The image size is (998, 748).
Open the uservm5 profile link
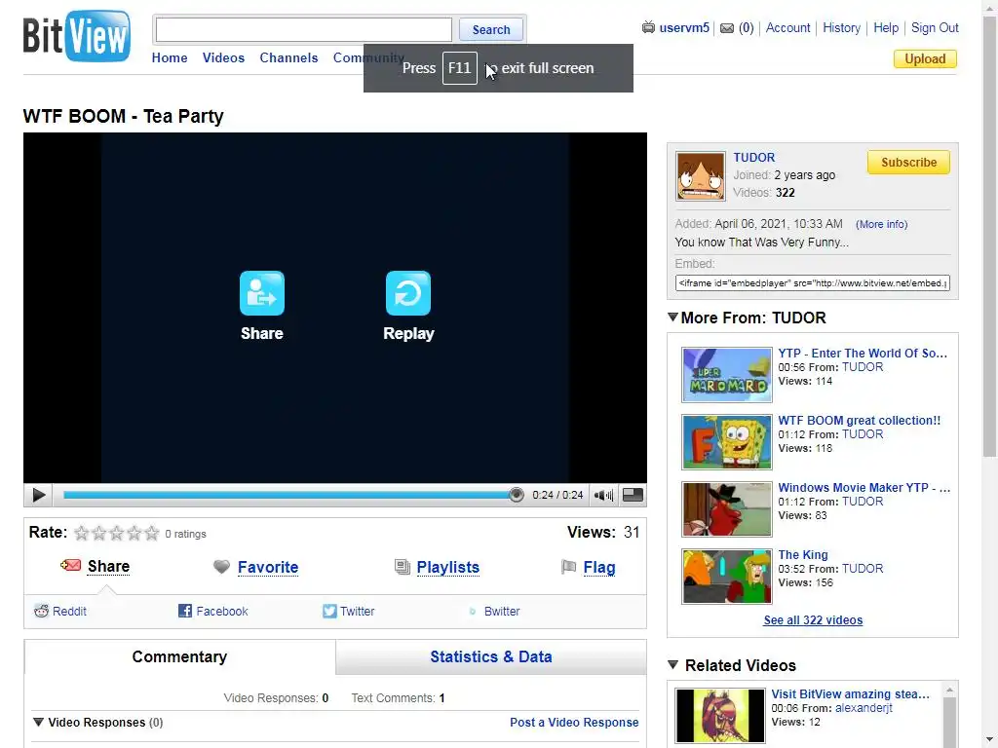coord(684,28)
